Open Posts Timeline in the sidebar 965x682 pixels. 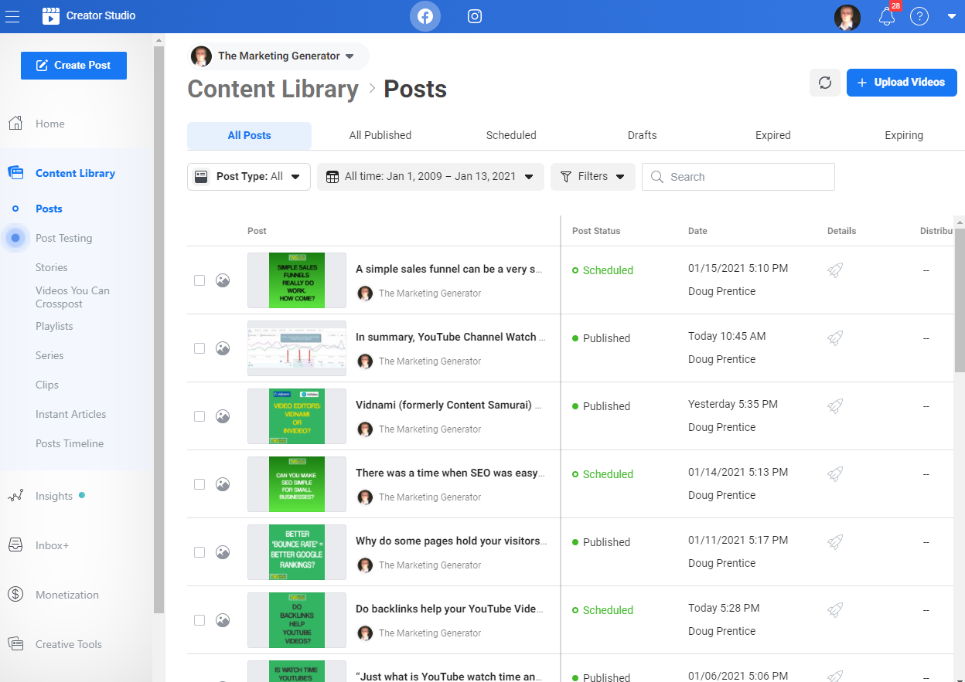tap(70, 443)
